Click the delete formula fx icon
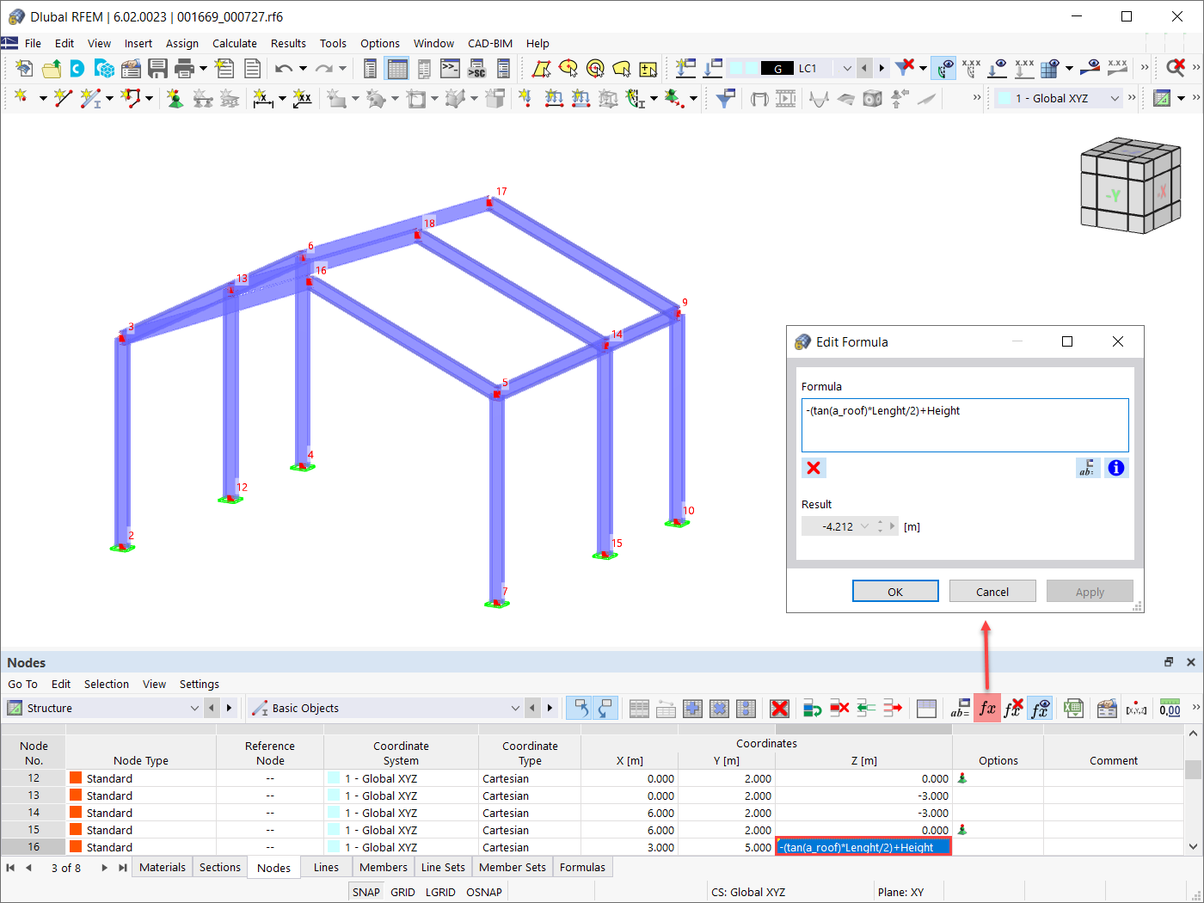The height and width of the screenshot is (903, 1204). click(x=1014, y=709)
